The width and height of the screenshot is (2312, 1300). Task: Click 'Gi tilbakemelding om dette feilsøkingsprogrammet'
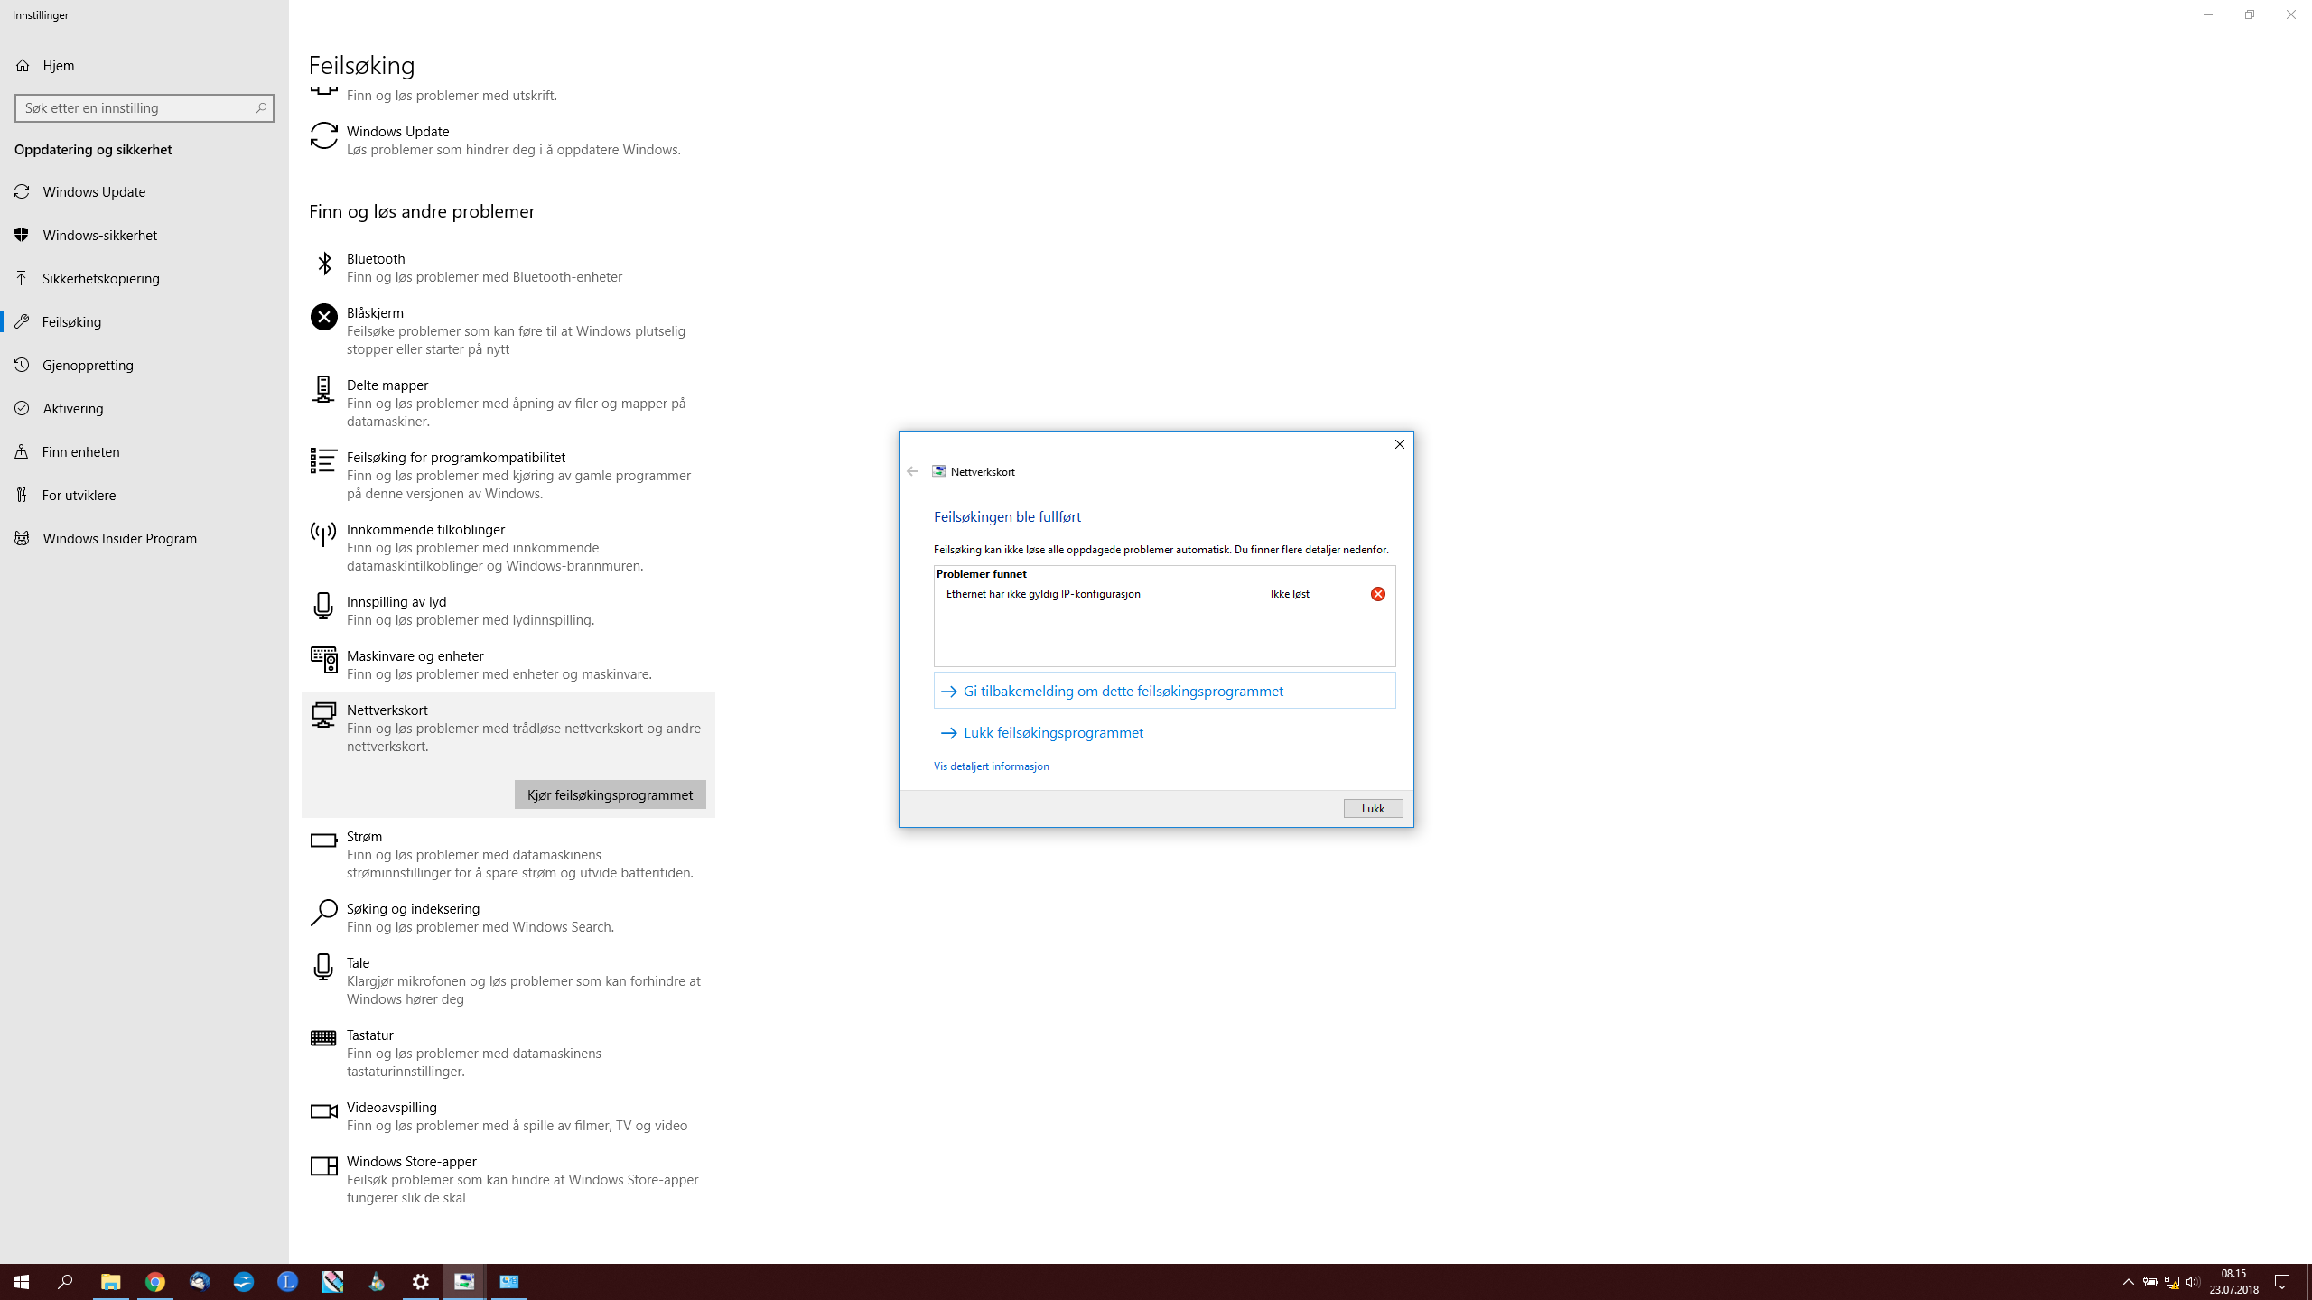click(1164, 691)
